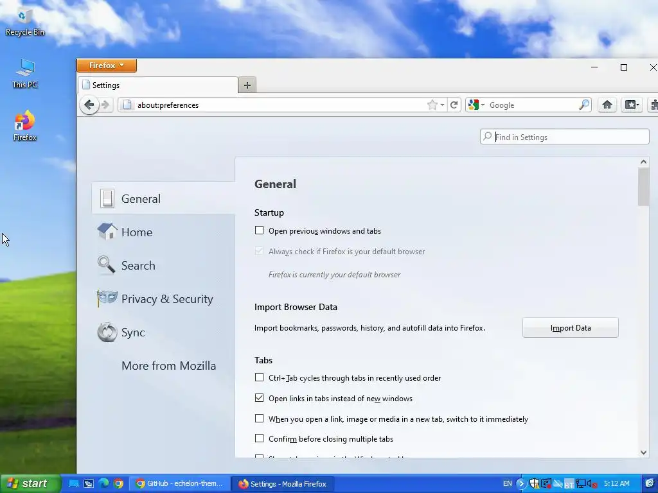Select the Firefox desktop shortcut

click(x=25, y=126)
